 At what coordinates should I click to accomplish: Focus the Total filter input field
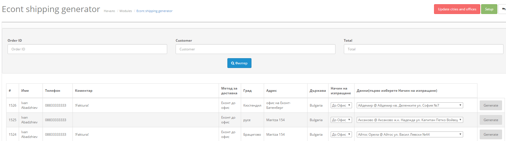423,49
